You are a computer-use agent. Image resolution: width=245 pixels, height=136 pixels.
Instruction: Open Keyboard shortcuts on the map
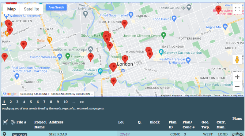pos(171,95)
